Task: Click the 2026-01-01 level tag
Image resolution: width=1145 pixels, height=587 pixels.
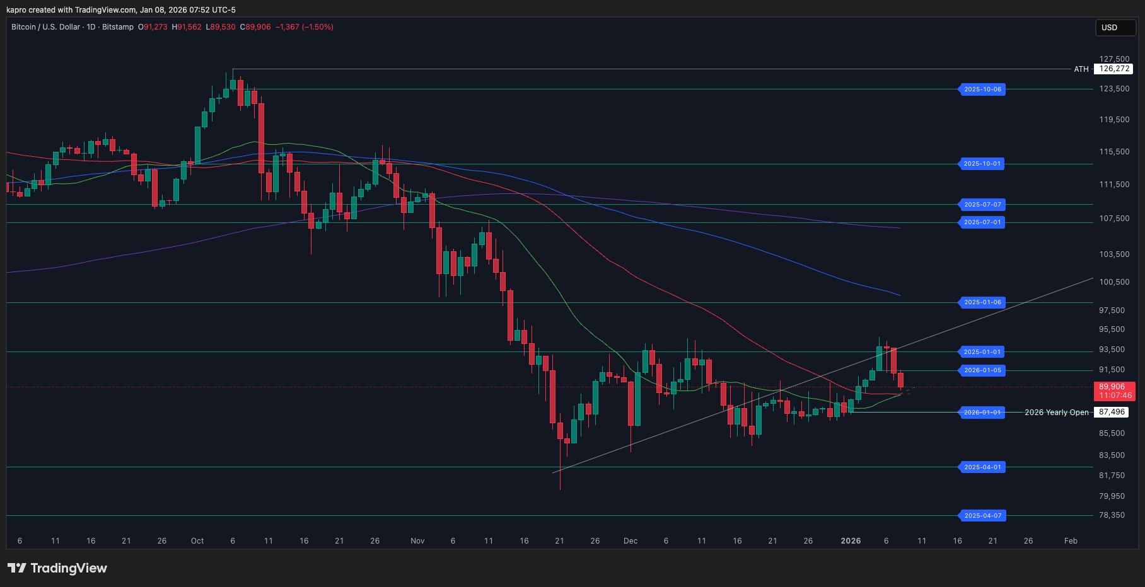Action: tap(982, 413)
